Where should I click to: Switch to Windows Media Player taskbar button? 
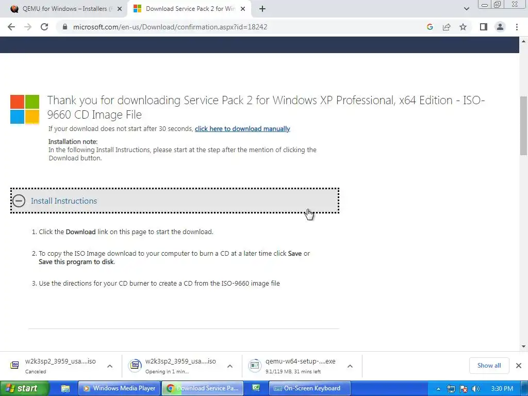120,388
